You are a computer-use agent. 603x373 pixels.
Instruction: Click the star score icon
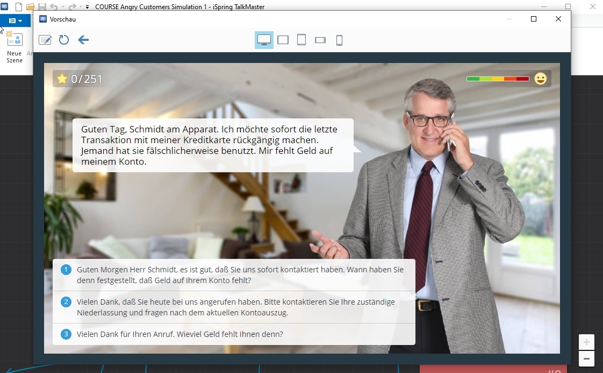(x=61, y=79)
